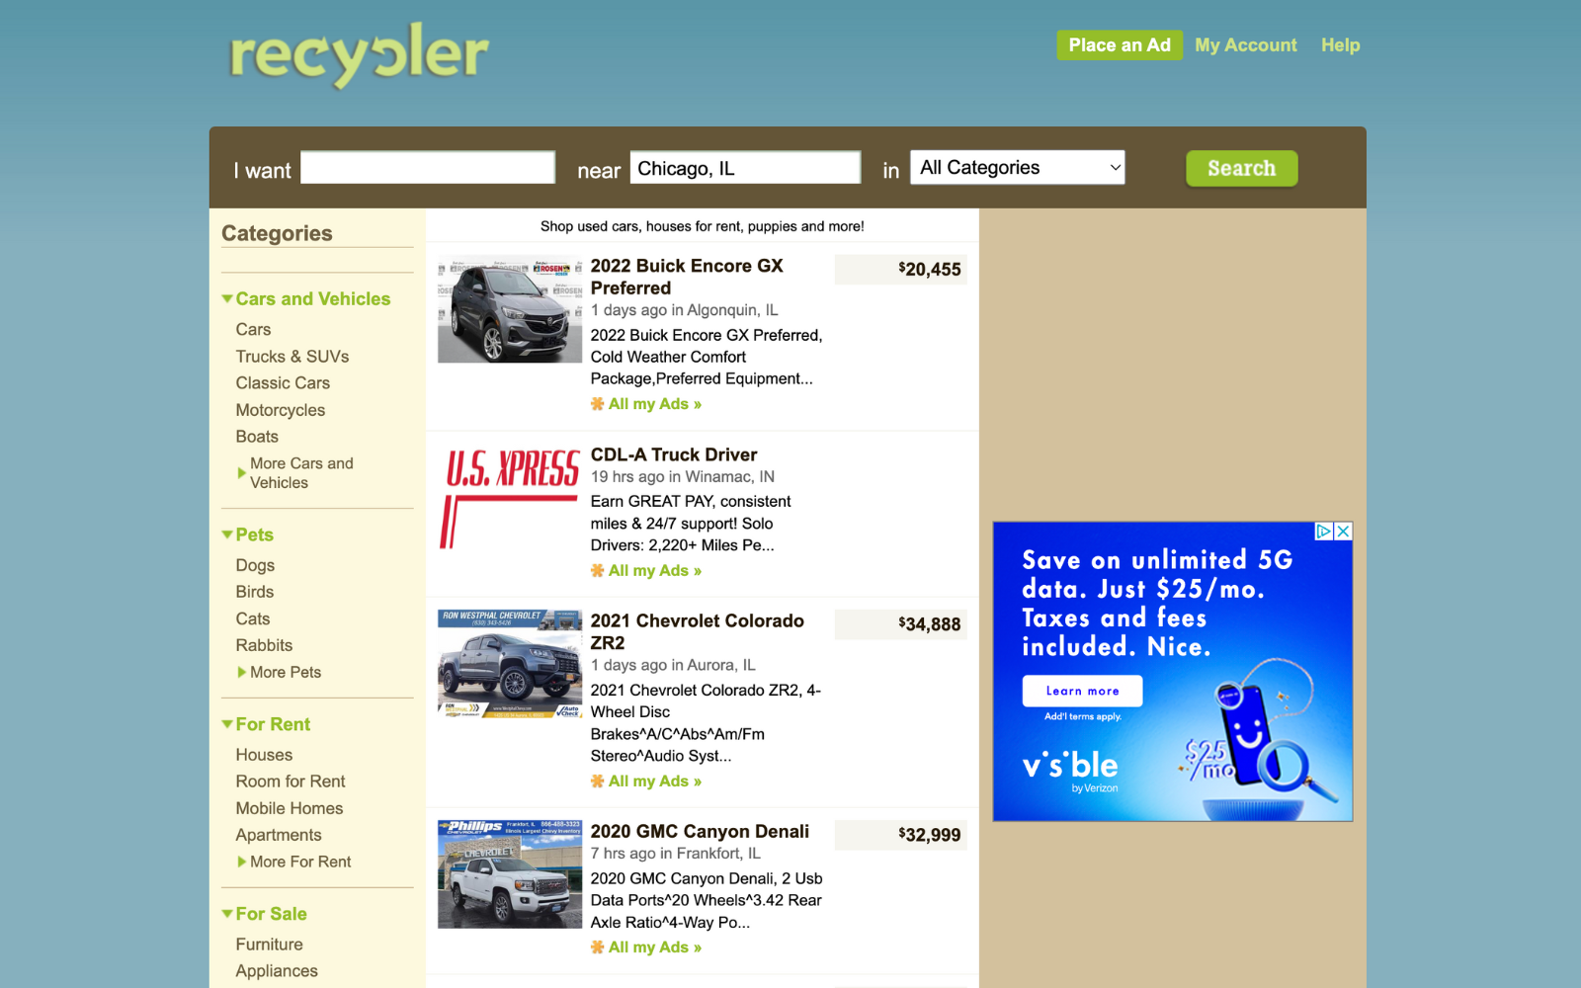Click All my Ads under Truck Driver listing
The width and height of the screenshot is (1581, 988).
point(655,571)
